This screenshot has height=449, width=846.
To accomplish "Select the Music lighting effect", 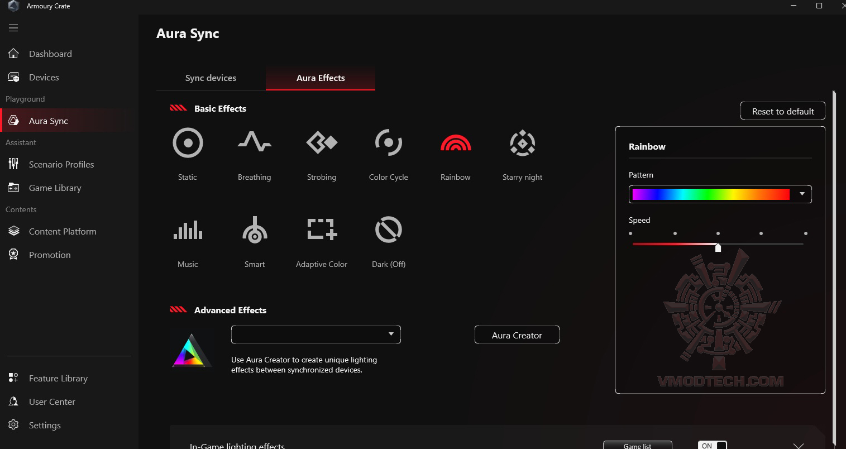I will coord(188,230).
